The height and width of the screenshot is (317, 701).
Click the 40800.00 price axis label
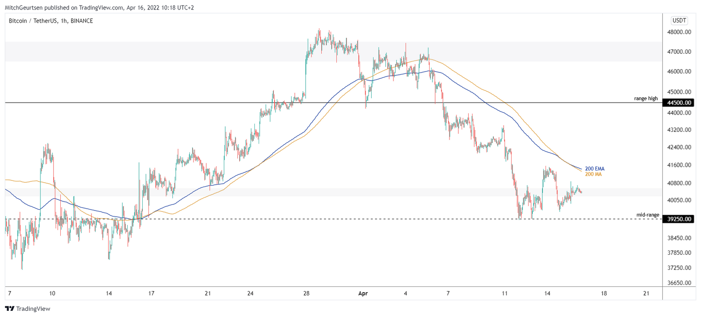[x=680, y=183]
